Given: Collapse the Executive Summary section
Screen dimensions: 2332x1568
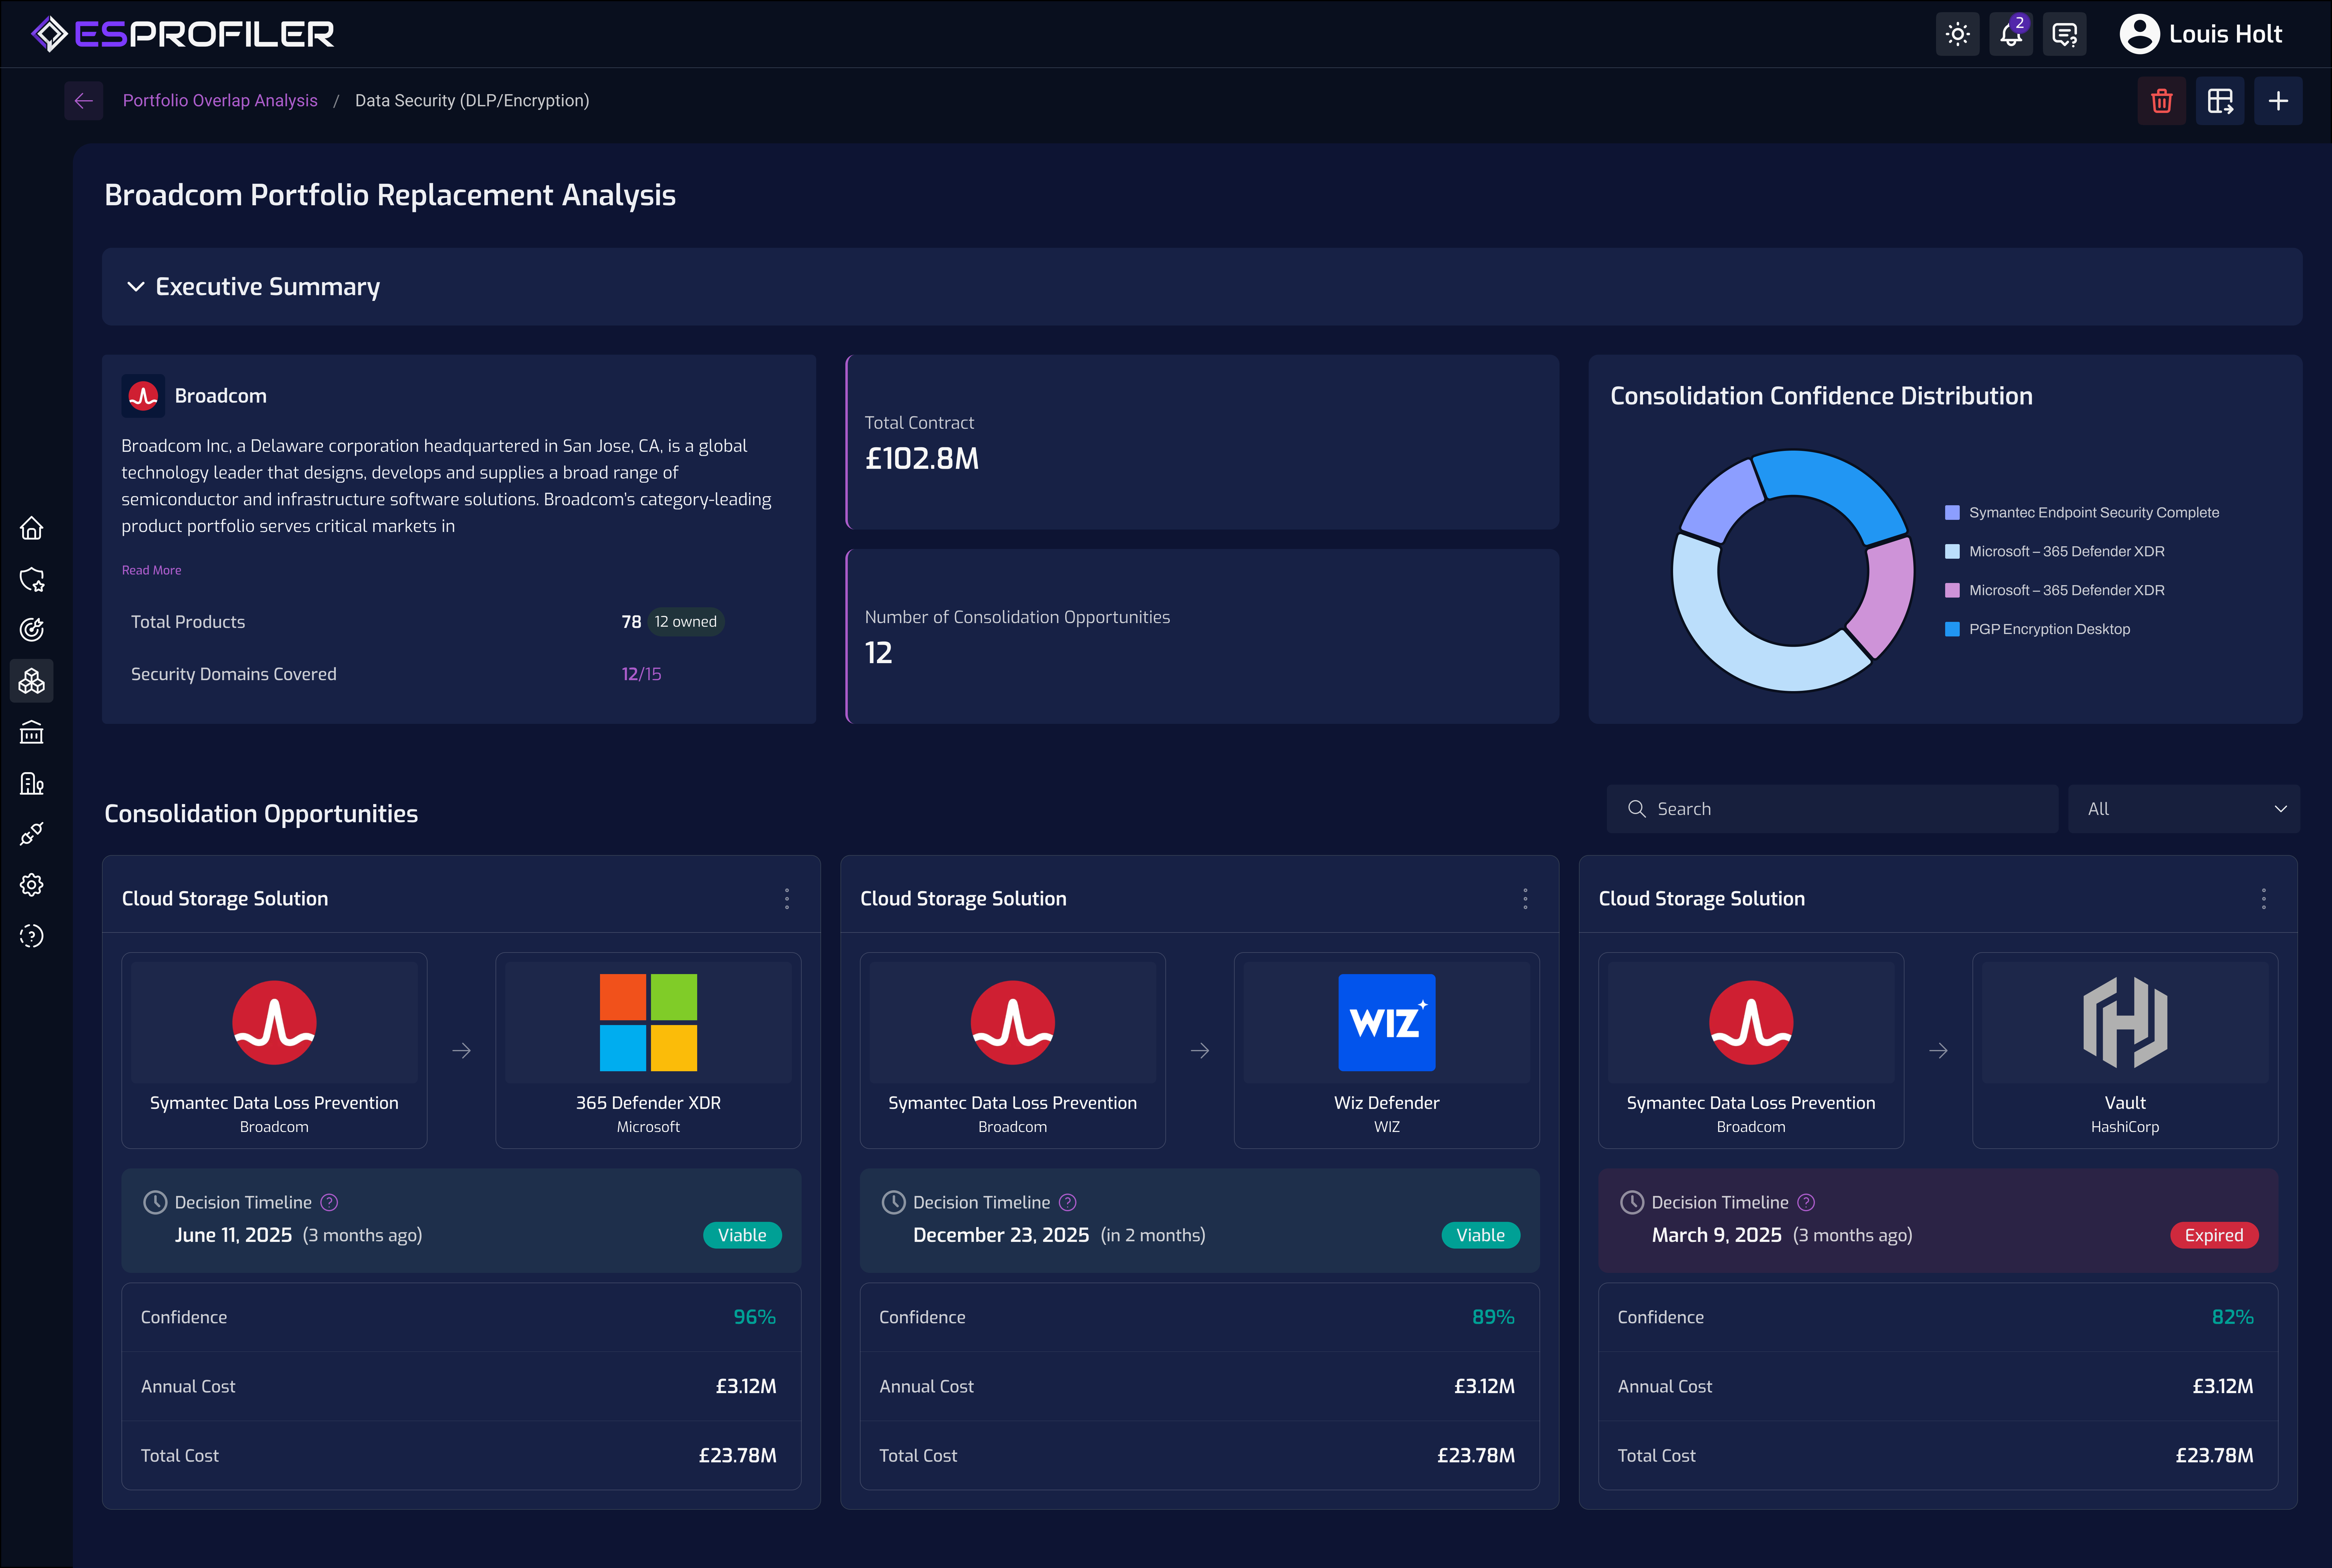Looking at the screenshot, I should pyautogui.click(x=136, y=287).
